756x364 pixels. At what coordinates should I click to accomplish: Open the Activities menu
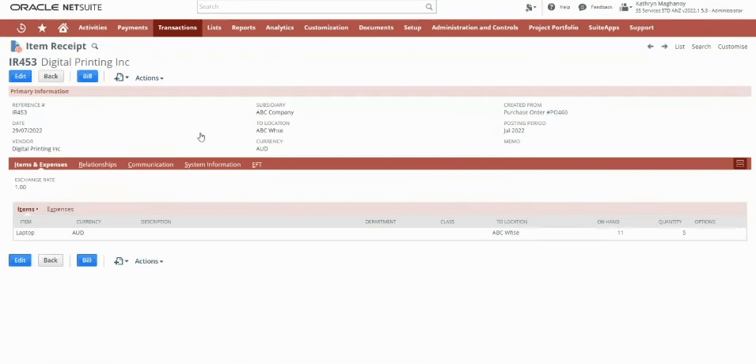pyautogui.click(x=93, y=28)
